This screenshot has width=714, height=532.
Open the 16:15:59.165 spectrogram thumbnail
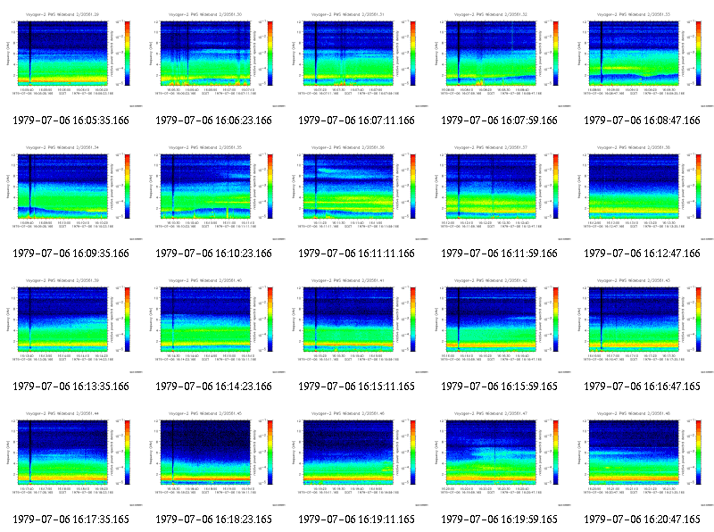[500, 325]
